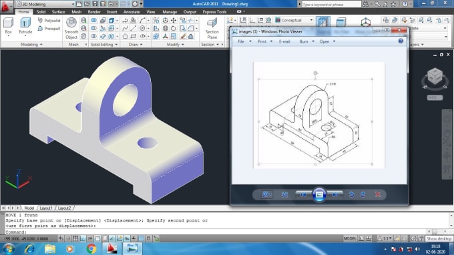
Task: Select the Line draw tool
Action: point(133,28)
